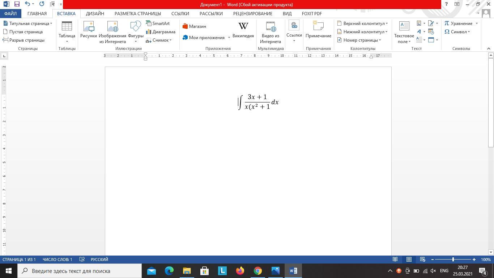494x278 pixels.
Task: Open Microsoft Edge from taskbar
Action: (169, 271)
